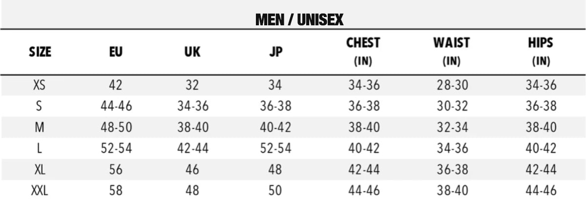This screenshot has height=223, width=588.
Task: Click the JP value 52-54 for size L
Action: [275, 149]
